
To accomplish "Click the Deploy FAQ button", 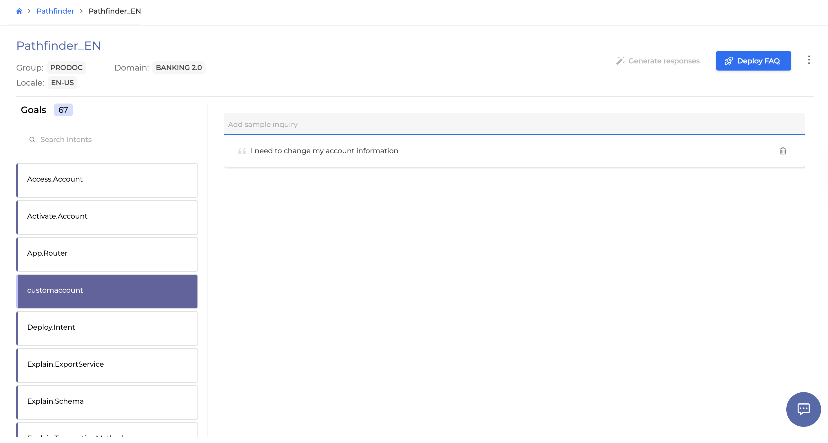I will pyautogui.click(x=753, y=61).
